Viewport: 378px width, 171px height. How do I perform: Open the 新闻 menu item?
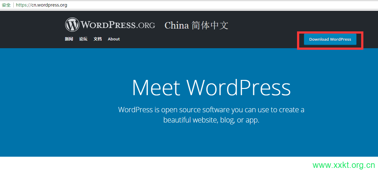tap(69, 39)
